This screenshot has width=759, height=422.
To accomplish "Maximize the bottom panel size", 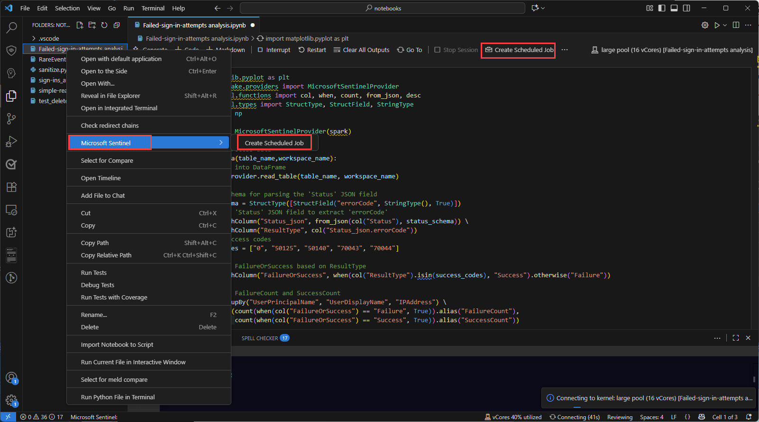I will [x=735, y=338].
